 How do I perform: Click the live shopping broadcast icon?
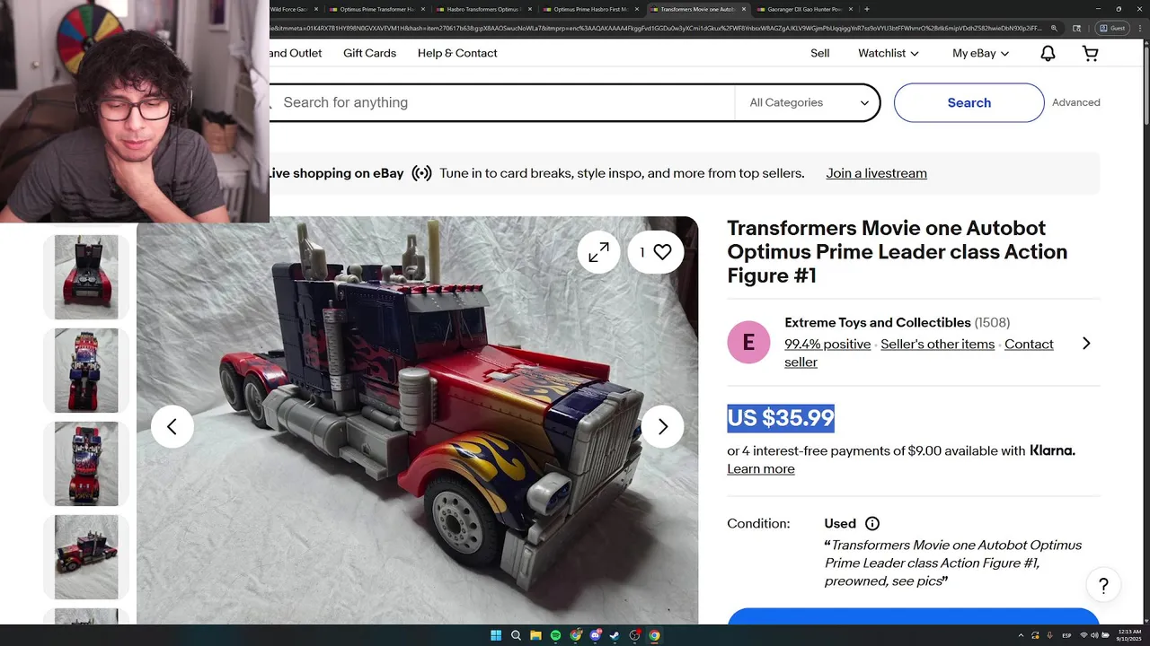coord(421,174)
